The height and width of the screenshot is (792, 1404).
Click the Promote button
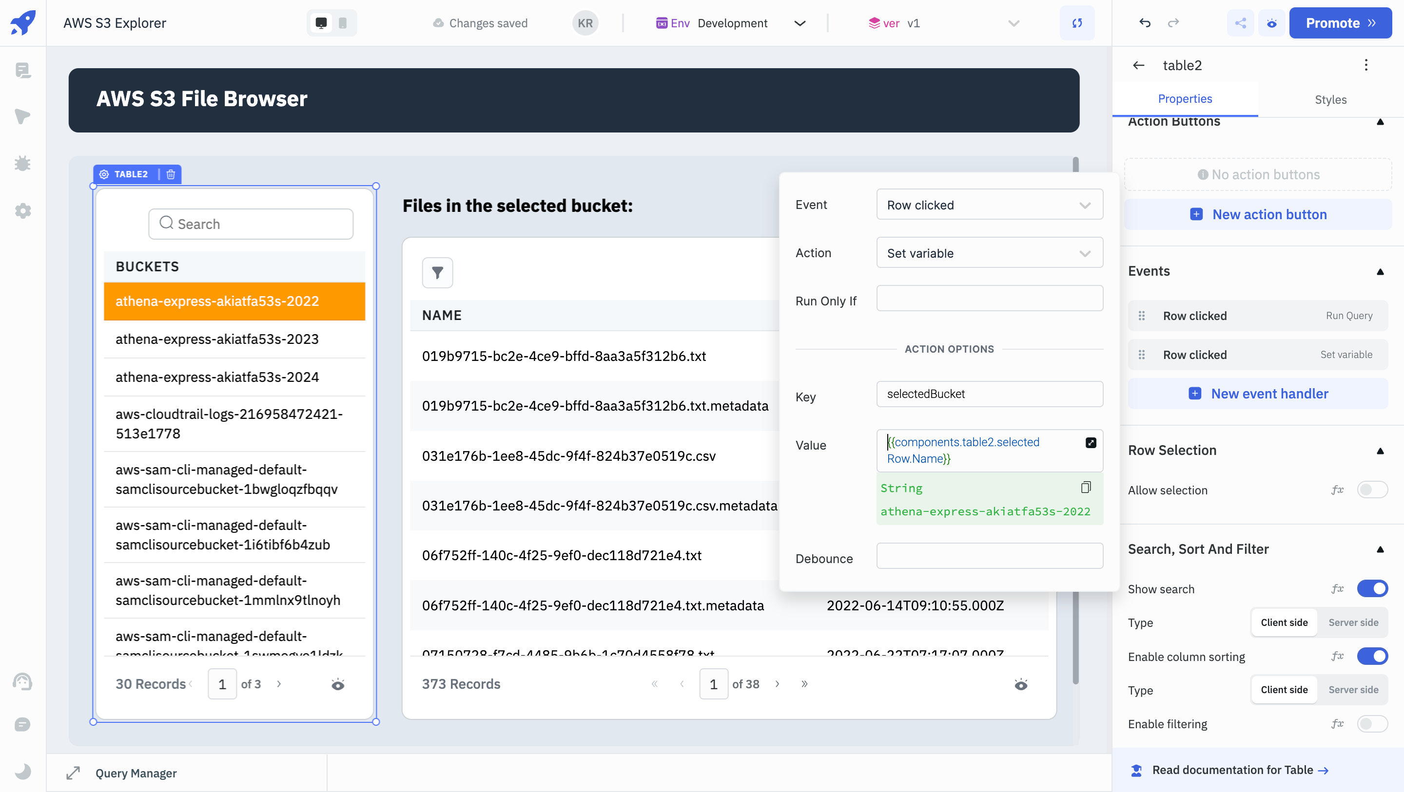(x=1340, y=23)
